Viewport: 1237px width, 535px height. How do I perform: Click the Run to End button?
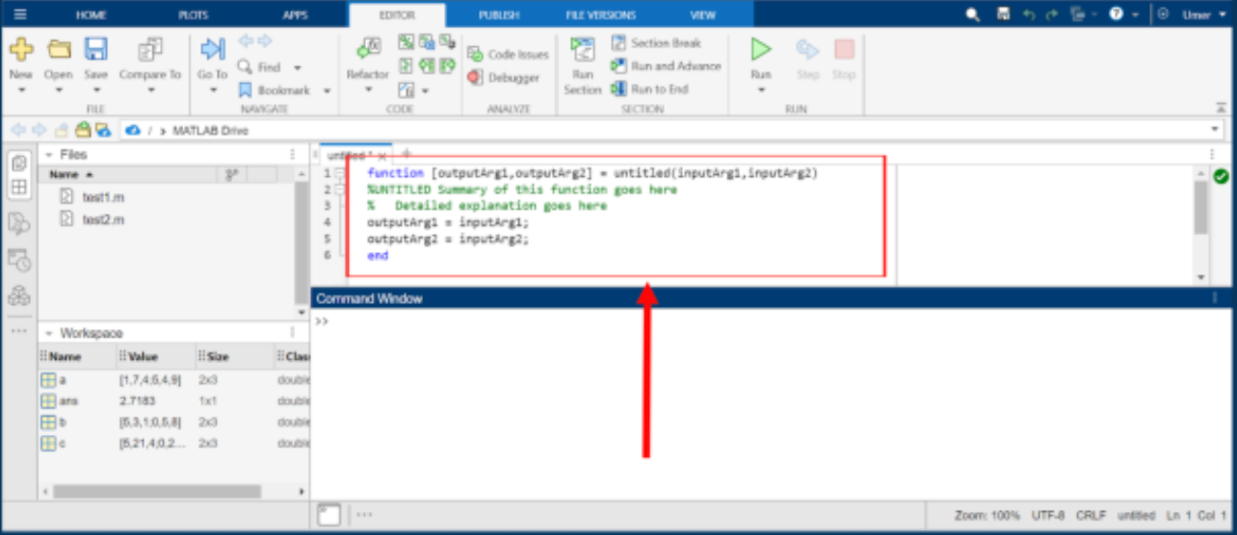pos(649,89)
